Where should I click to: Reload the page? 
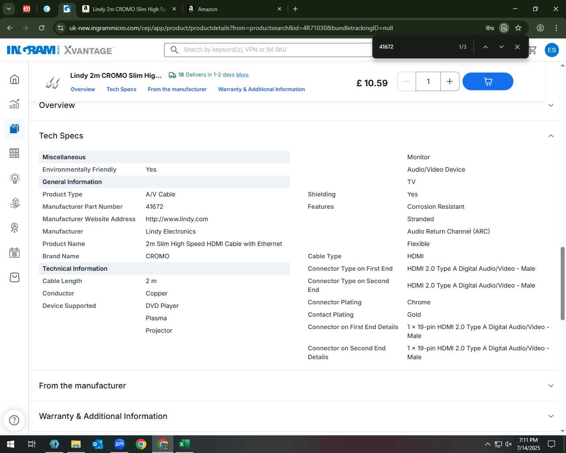[42, 28]
